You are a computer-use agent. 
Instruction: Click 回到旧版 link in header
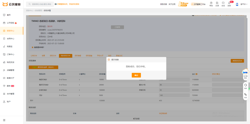point(164,4)
